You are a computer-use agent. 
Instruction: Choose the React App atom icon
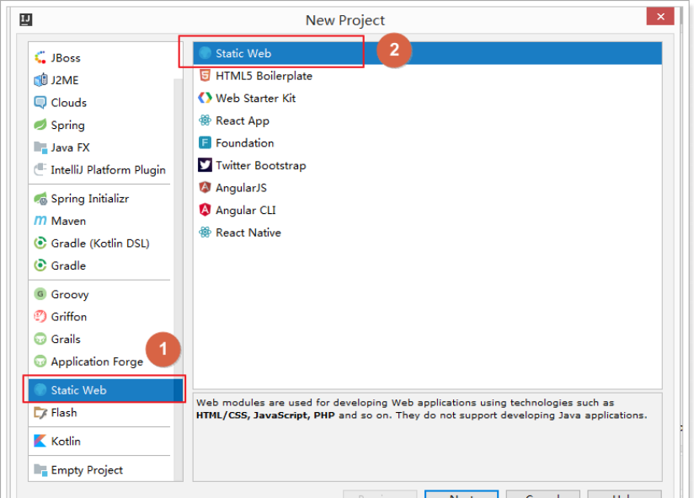pyautogui.click(x=205, y=120)
